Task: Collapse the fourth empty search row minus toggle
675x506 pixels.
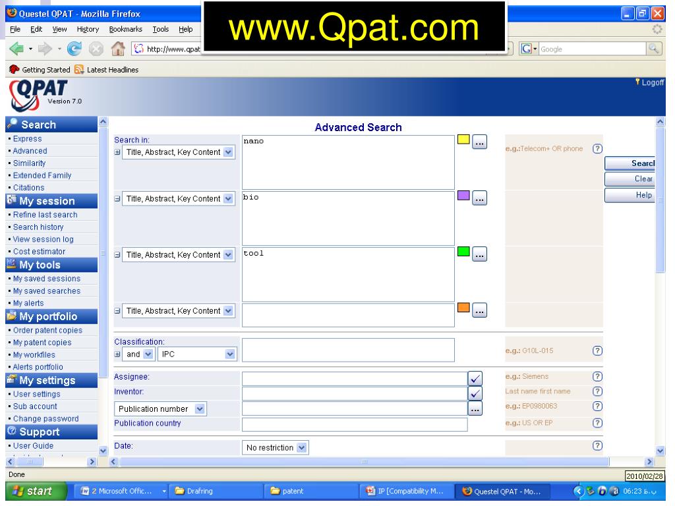Action: (x=117, y=311)
